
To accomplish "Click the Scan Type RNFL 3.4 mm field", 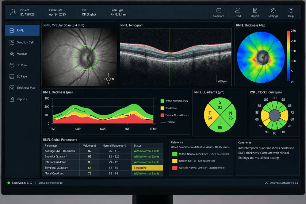I will pos(119,12).
